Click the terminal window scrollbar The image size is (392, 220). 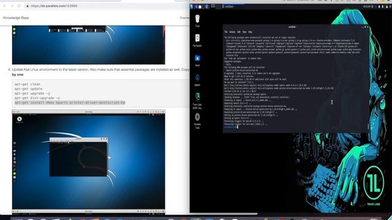(x=367, y=127)
